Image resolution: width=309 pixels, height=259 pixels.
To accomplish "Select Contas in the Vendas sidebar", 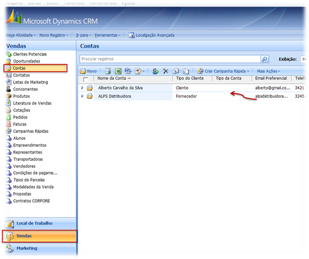I will point(36,68).
